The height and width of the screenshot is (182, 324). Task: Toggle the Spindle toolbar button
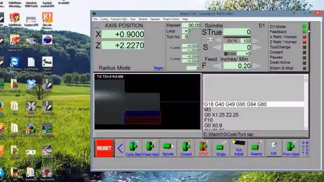point(168,148)
